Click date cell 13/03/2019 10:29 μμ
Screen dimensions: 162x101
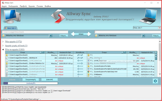pos(66,58)
